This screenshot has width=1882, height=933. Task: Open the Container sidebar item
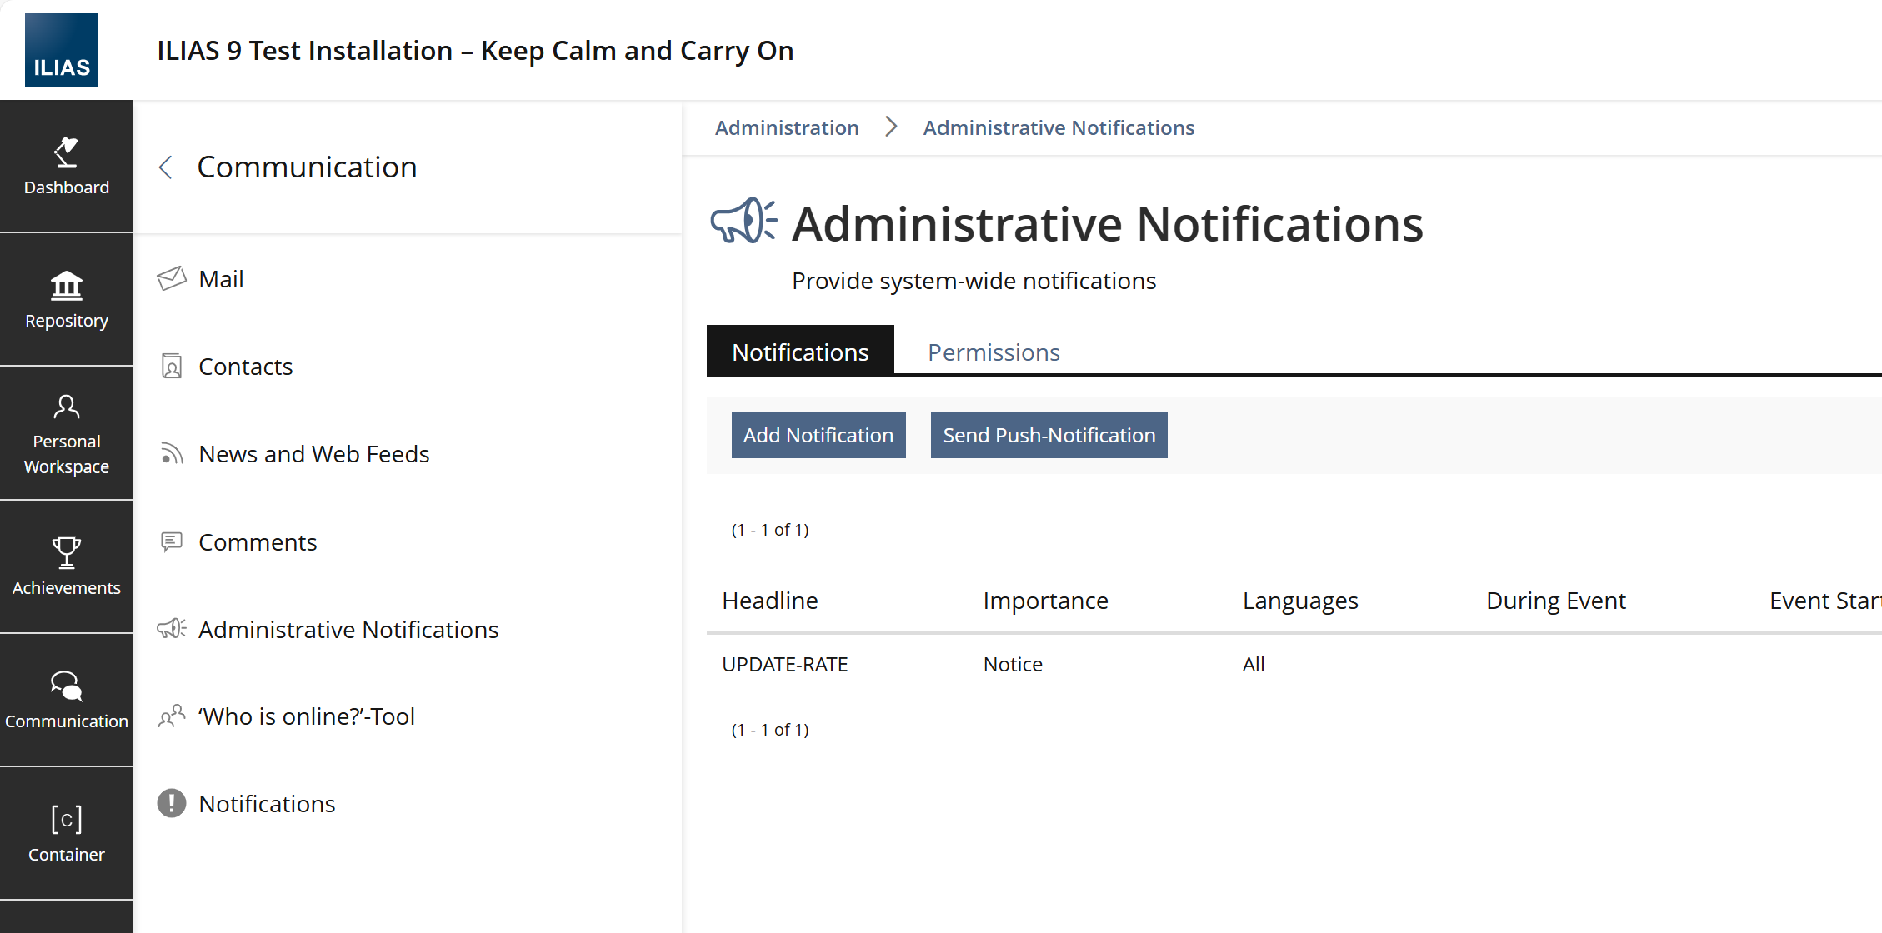click(67, 833)
